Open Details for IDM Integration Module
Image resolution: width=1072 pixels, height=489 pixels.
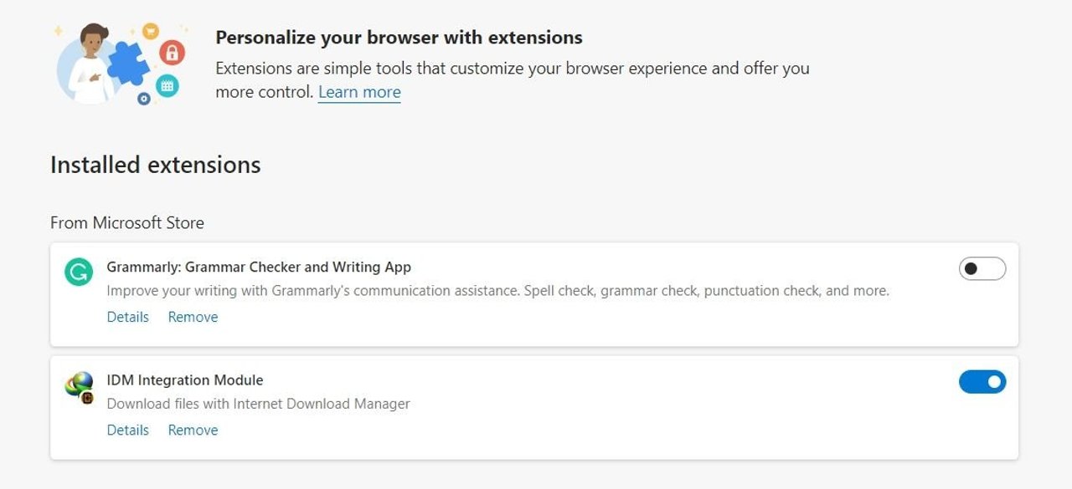click(128, 430)
